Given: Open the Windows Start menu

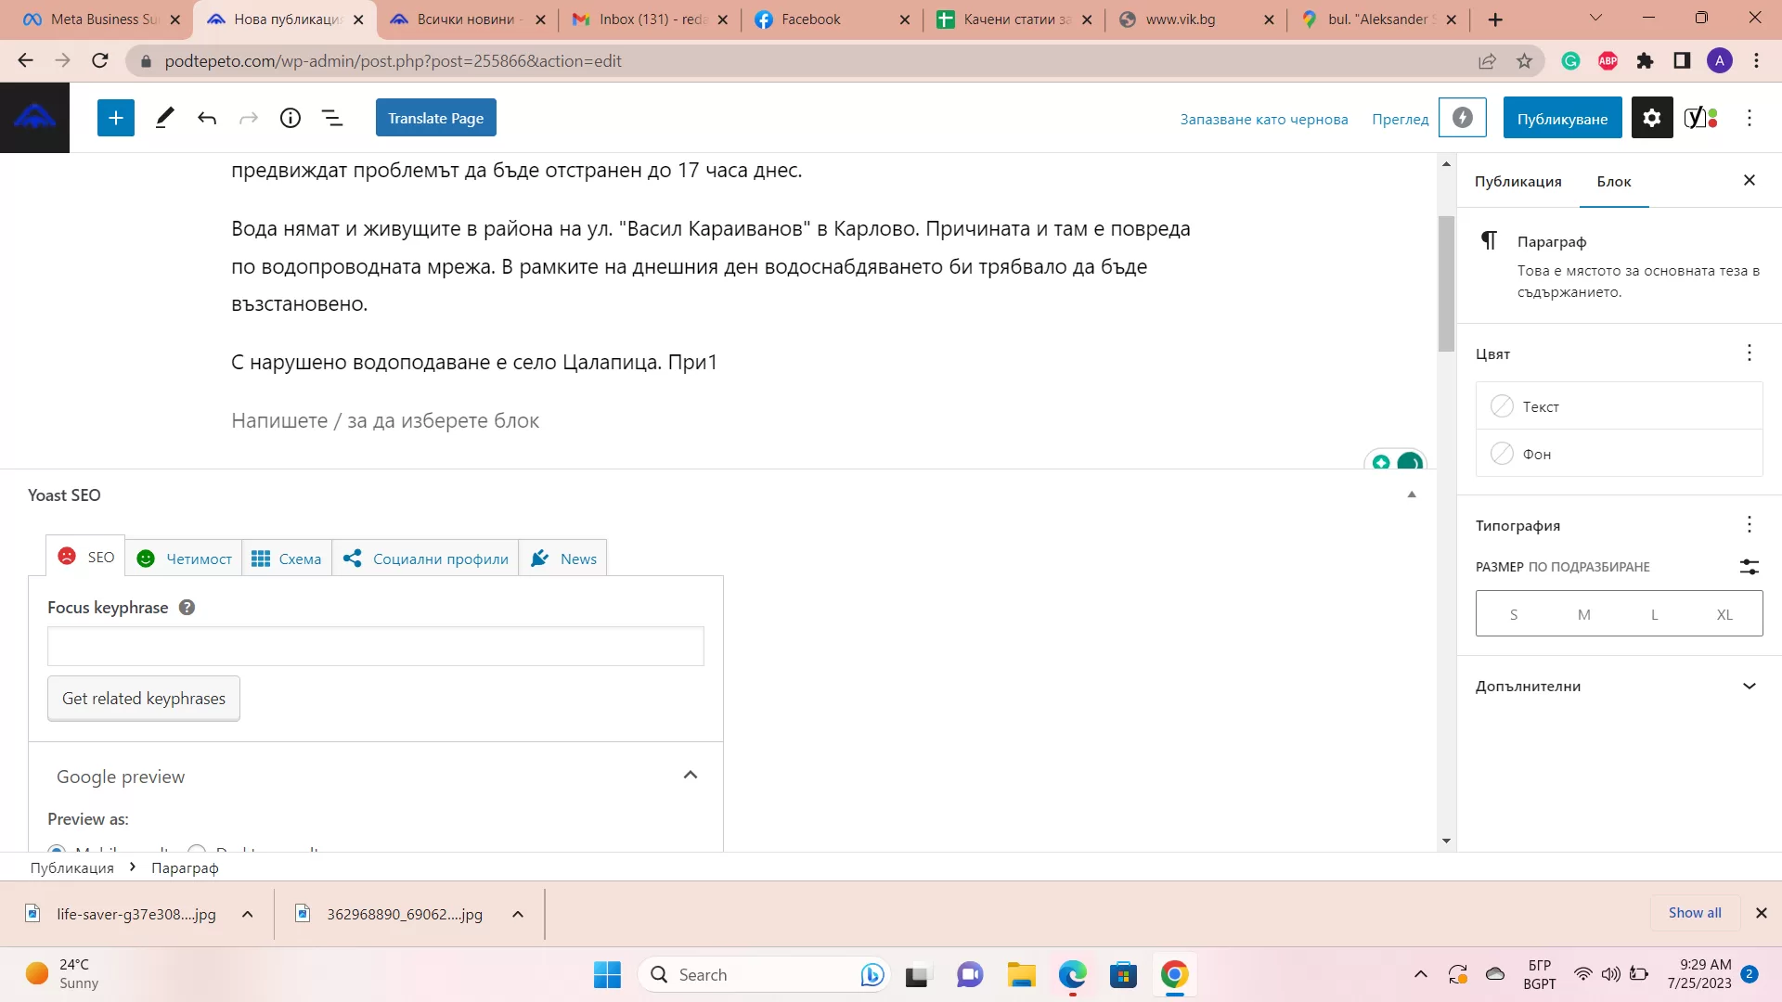Looking at the screenshot, I should coord(607,974).
